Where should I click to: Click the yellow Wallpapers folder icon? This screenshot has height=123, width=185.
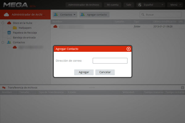15,28
